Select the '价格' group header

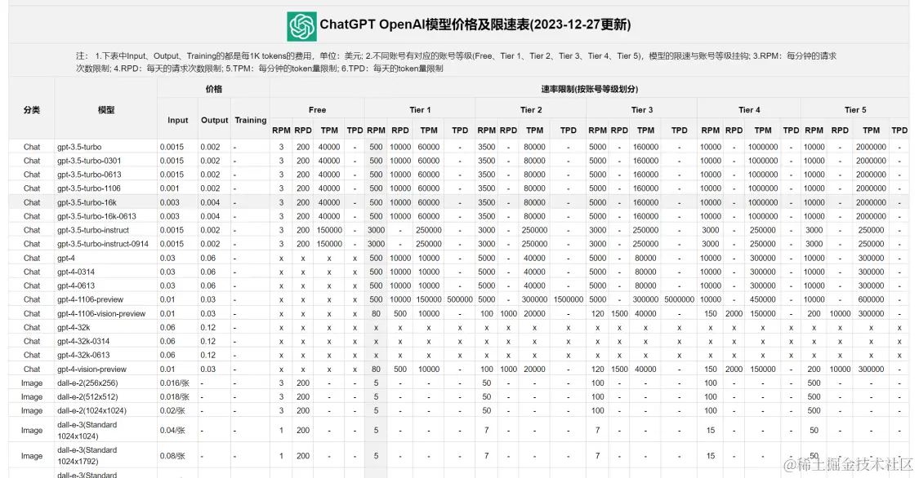(214, 89)
